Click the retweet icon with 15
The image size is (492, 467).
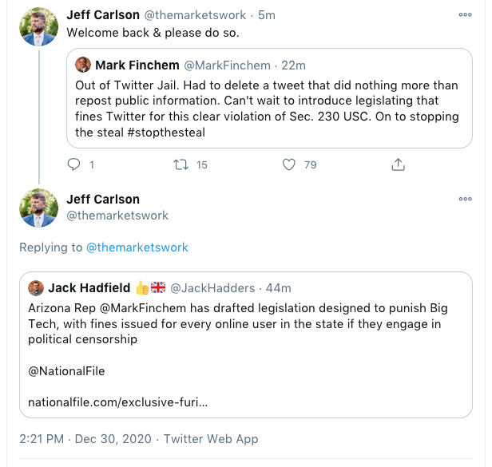[181, 164]
